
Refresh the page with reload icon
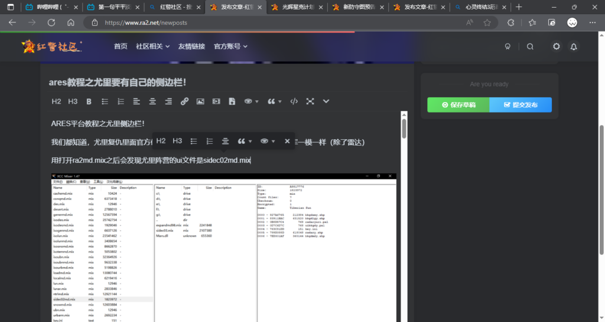pyautogui.click(x=51, y=23)
